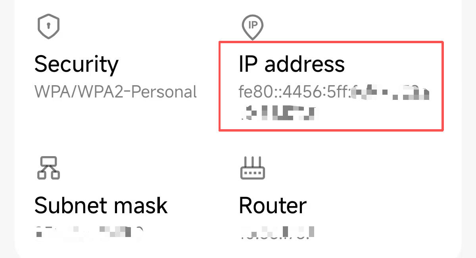Click the Router device icon
Image resolution: width=476 pixels, height=258 pixels.
tap(253, 168)
